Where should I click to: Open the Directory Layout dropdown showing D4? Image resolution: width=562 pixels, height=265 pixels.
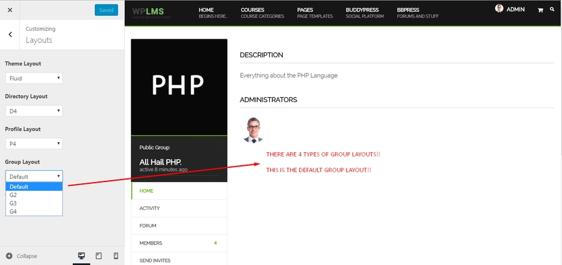(x=34, y=111)
